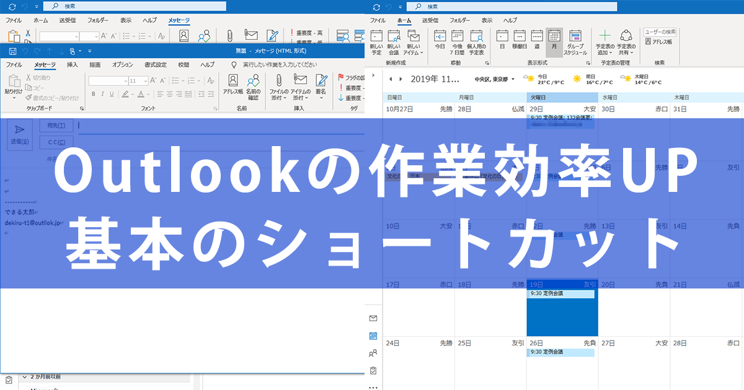Click Format Painter (書式のコピー/貼り付け)
744x390 pixels.
tap(52, 98)
